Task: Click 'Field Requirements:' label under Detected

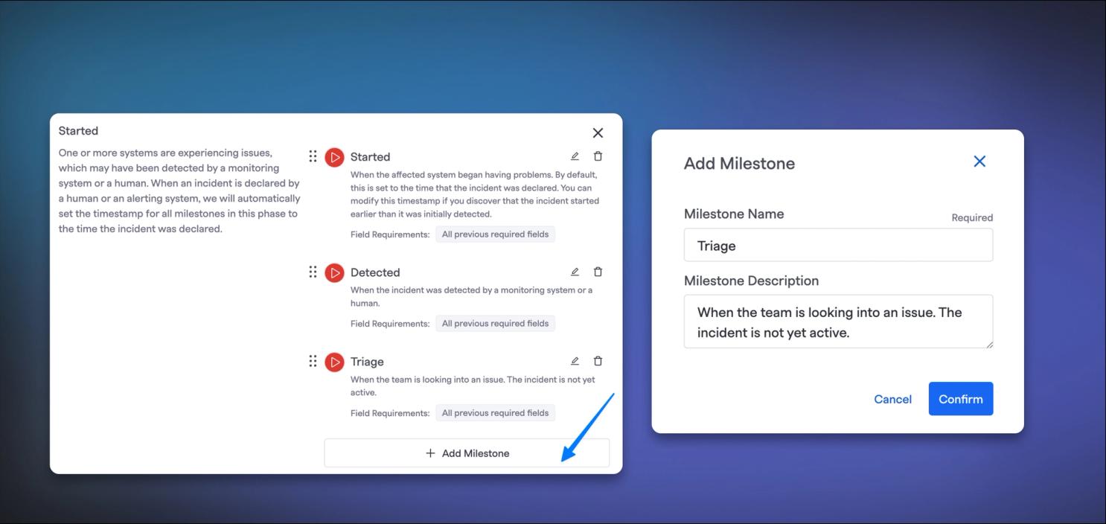Action: (x=390, y=324)
